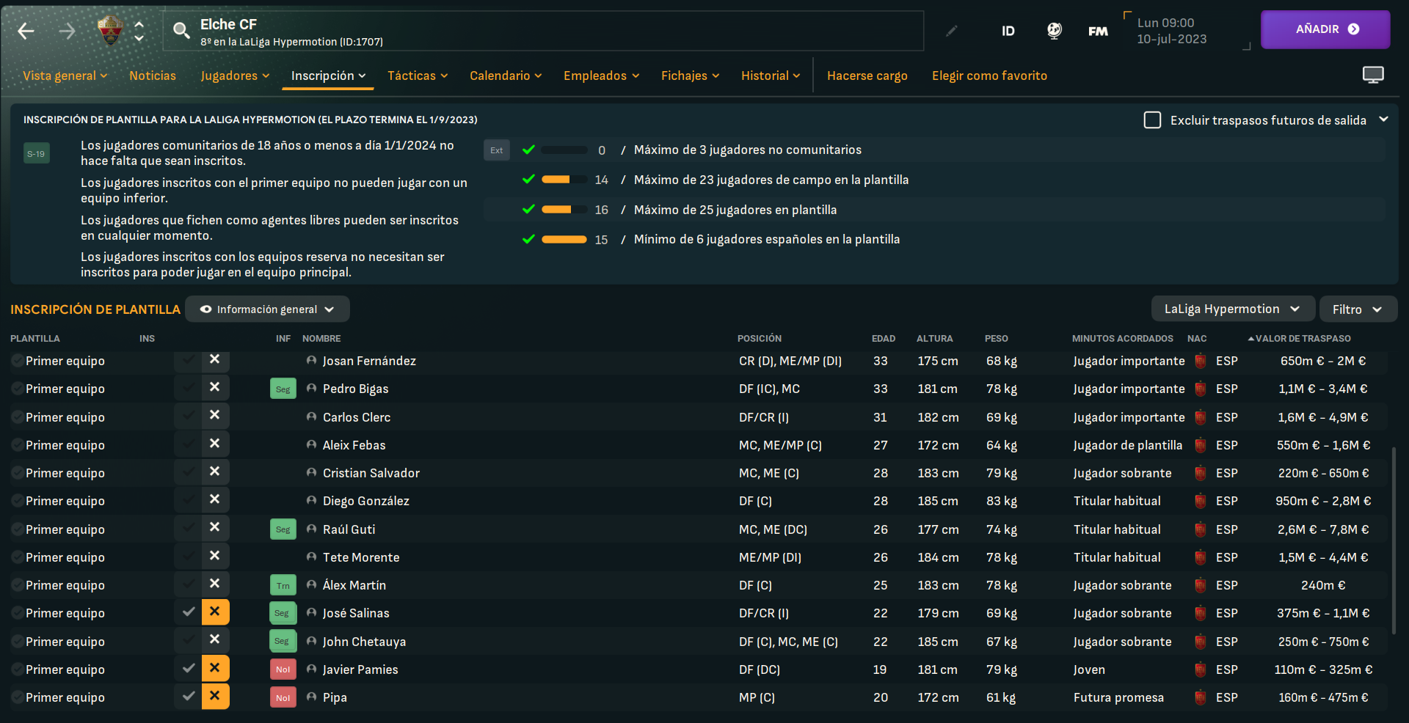
Task: Click the 25 players maximum progress bar
Action: 564,210
